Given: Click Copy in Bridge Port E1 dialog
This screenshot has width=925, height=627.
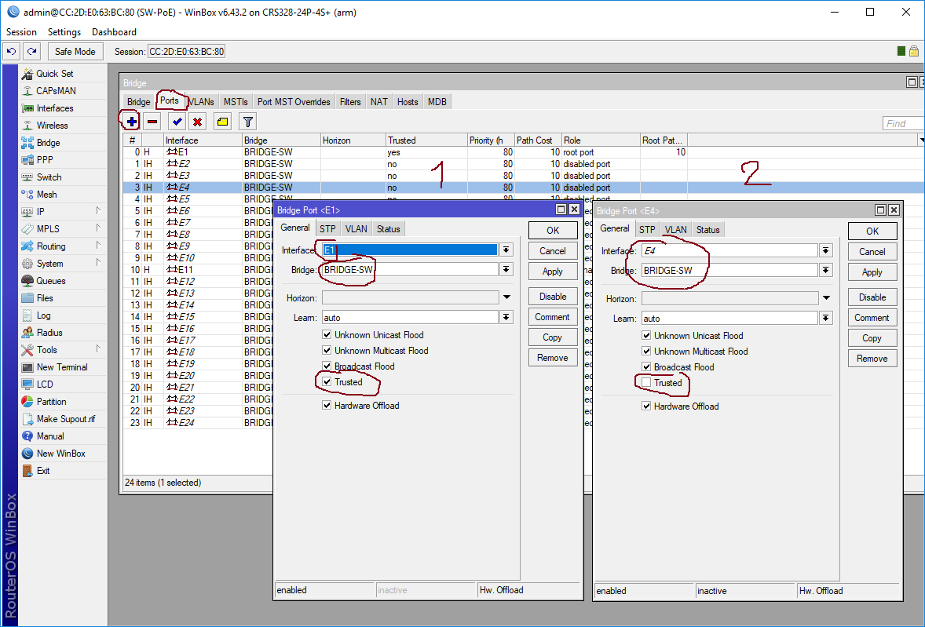Looking at the screenshot, I should [553, 337].
